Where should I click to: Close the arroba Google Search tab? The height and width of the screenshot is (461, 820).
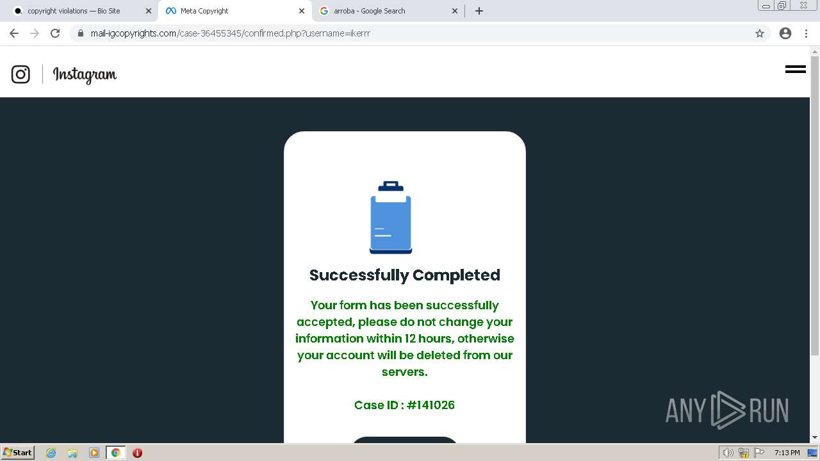point(455,11)
